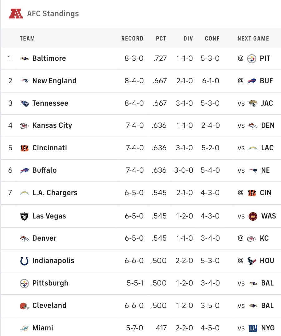The image size is (281, 336).
Task: Click the DIV column header
Action: tap(188, 38)
